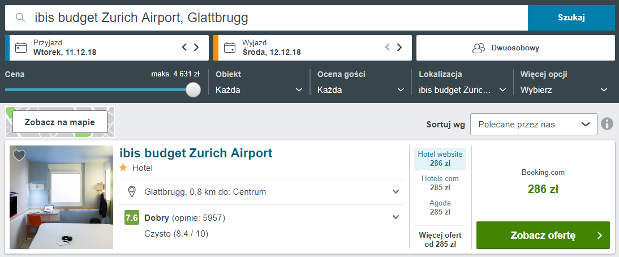
Task: Click the green Zobacz ofertę button
Action: (543, 235)
